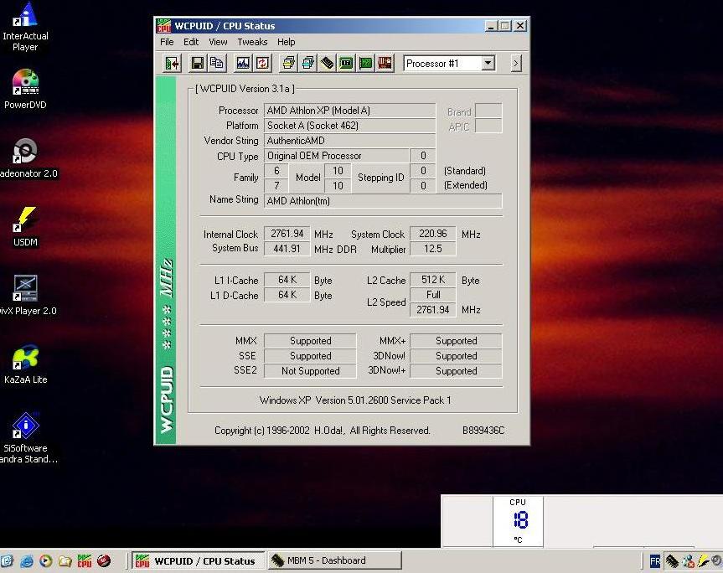
Task: Click Windows Media Player quick launch icon
Action: pyautogui.click(x=45, y=561)
